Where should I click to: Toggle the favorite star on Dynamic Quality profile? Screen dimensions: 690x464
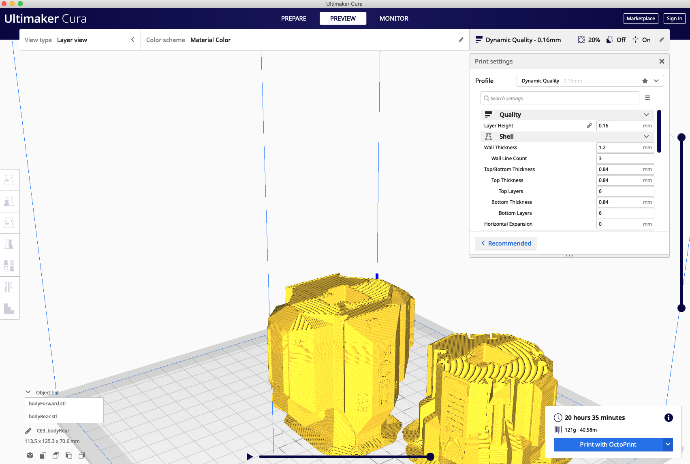coord(645,81)
